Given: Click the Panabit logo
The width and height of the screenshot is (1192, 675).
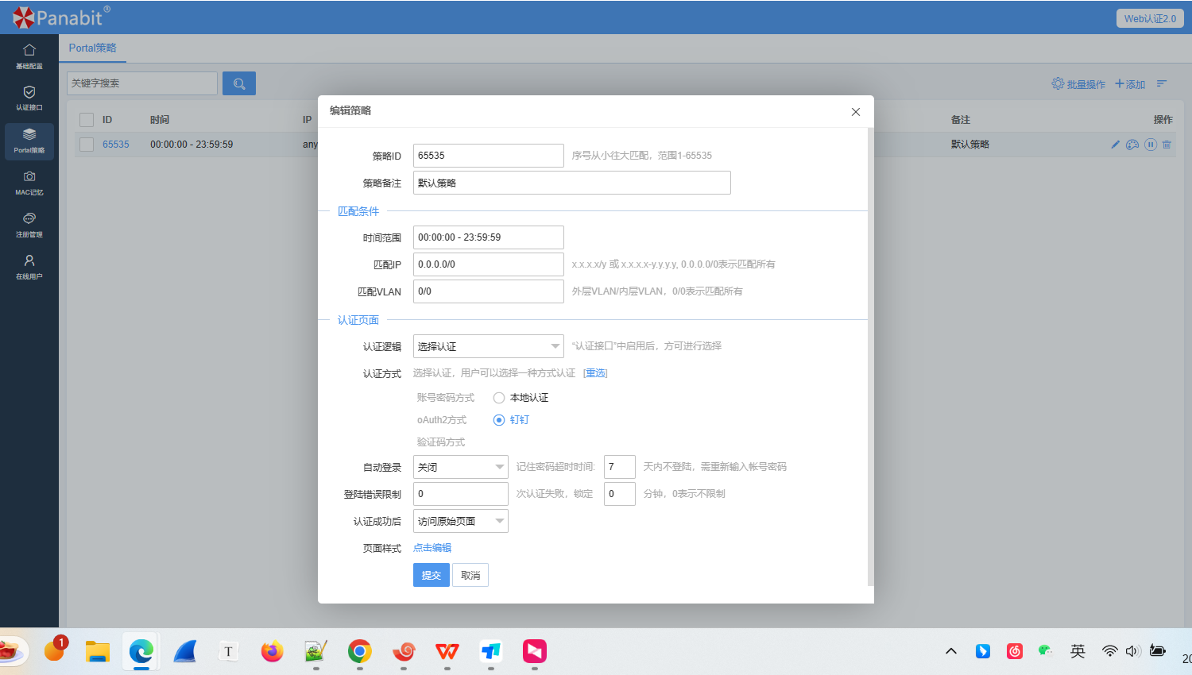Looking at the screenshot, I should point(61,17).
